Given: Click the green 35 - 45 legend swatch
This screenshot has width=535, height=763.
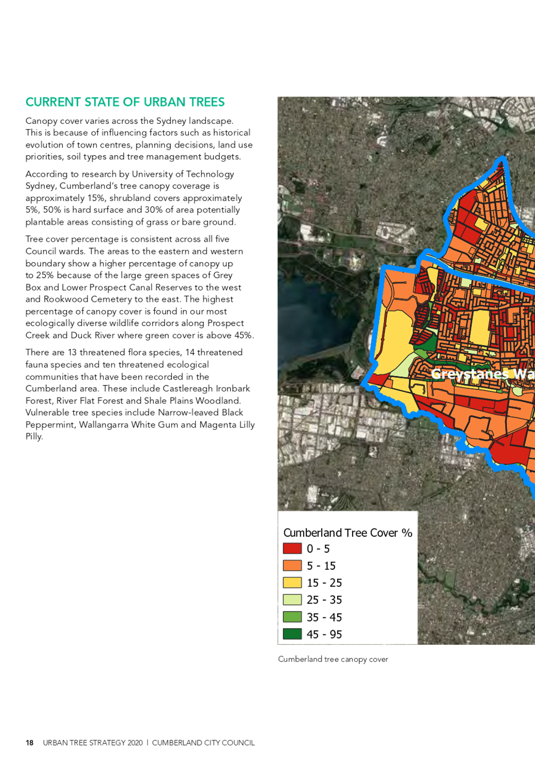Looking at the screenshot, I should (292, 616).
